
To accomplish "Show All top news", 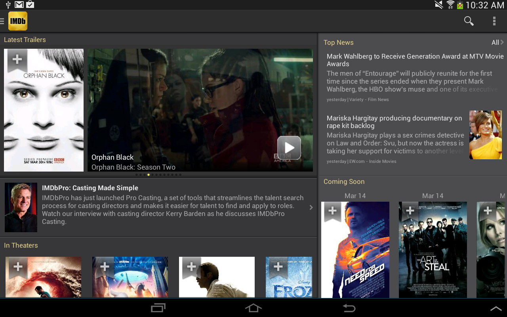I will tap(497, 42).
